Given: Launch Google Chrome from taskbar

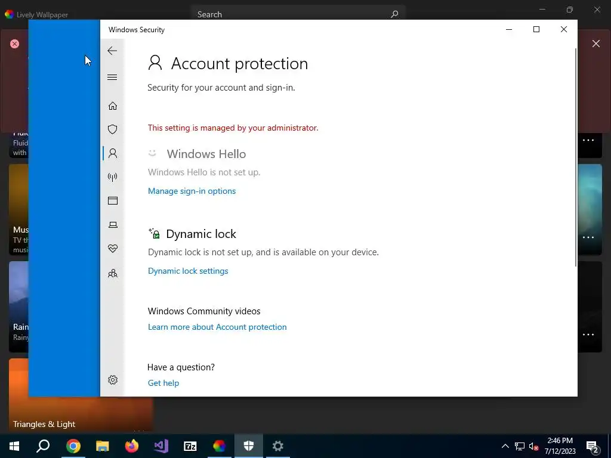Looking at the screenshot, I should (73, 446).
